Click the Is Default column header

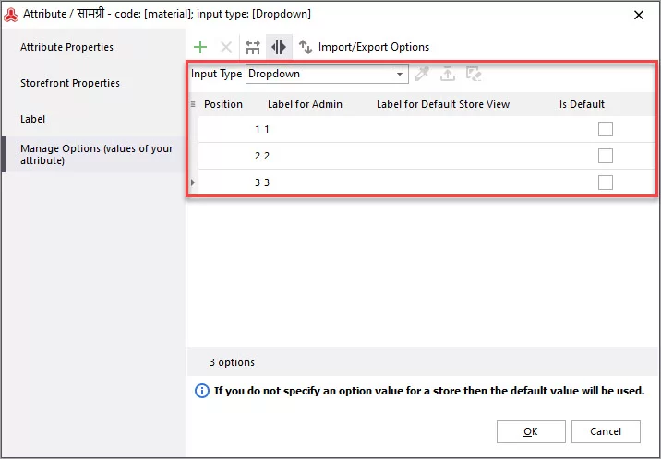coord(582,104)
